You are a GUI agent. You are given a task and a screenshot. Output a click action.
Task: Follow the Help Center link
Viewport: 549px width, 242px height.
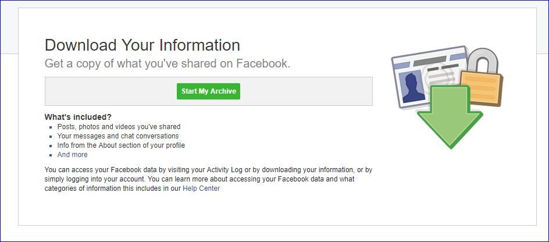pos(201,188)
